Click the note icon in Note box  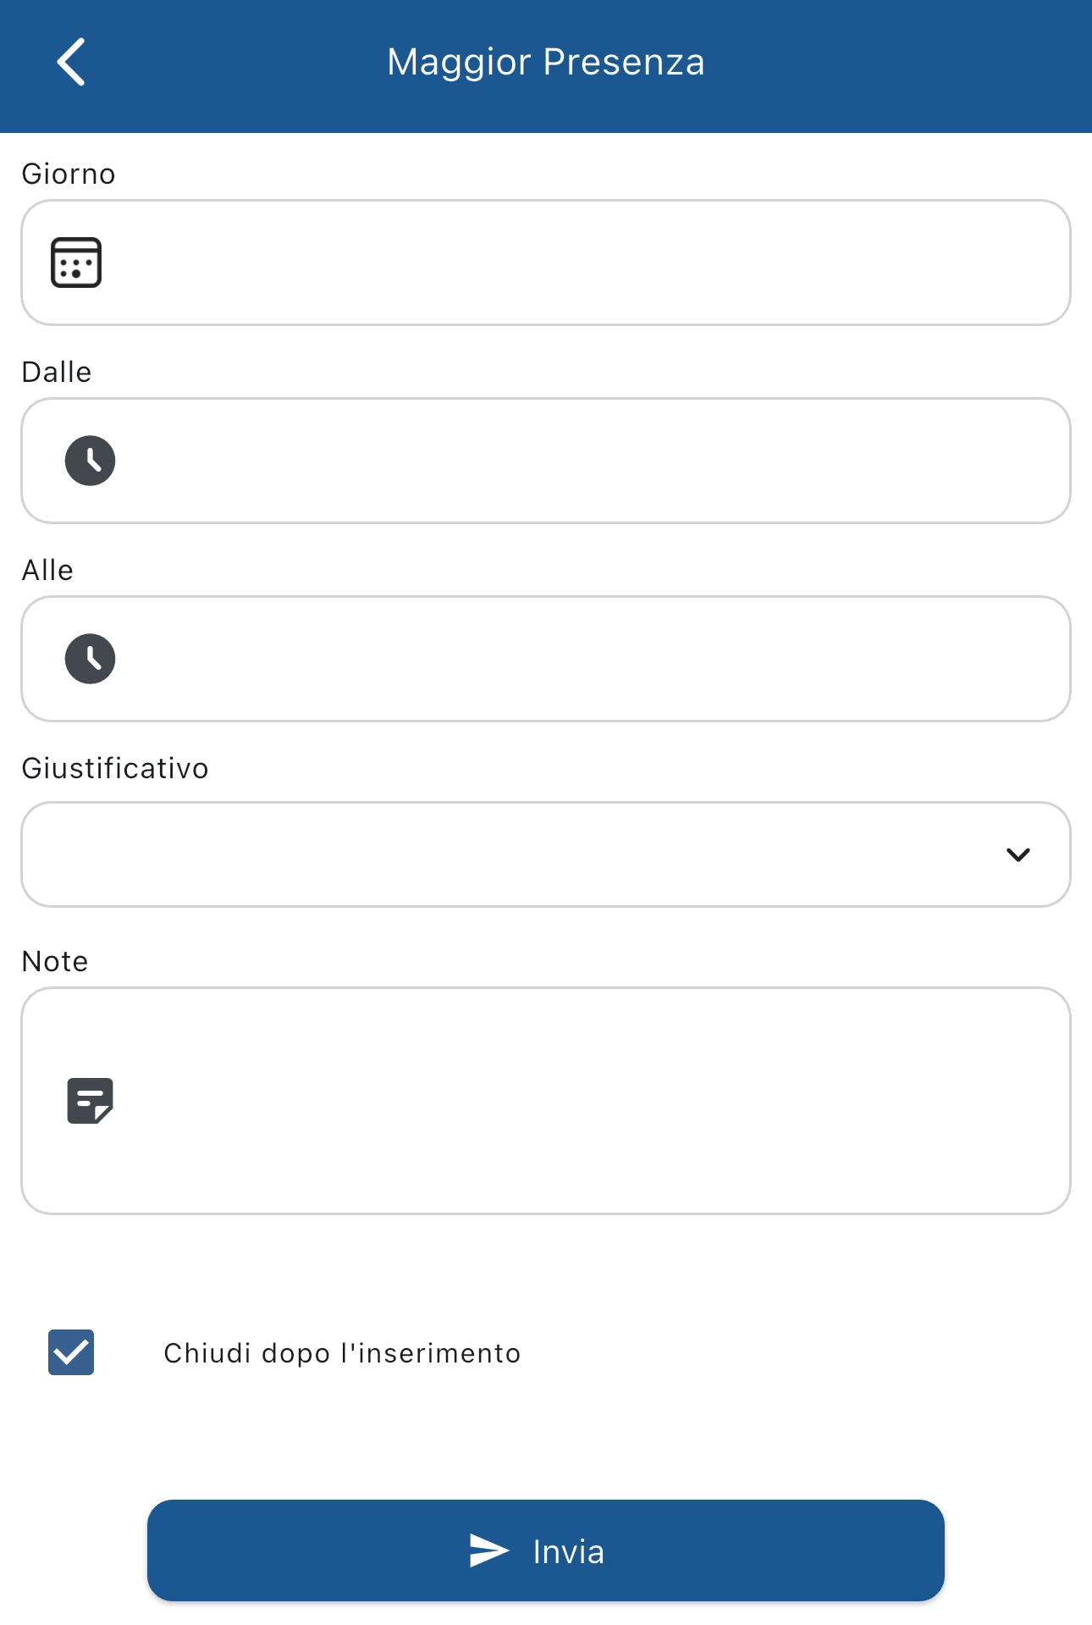(91, 1101)
